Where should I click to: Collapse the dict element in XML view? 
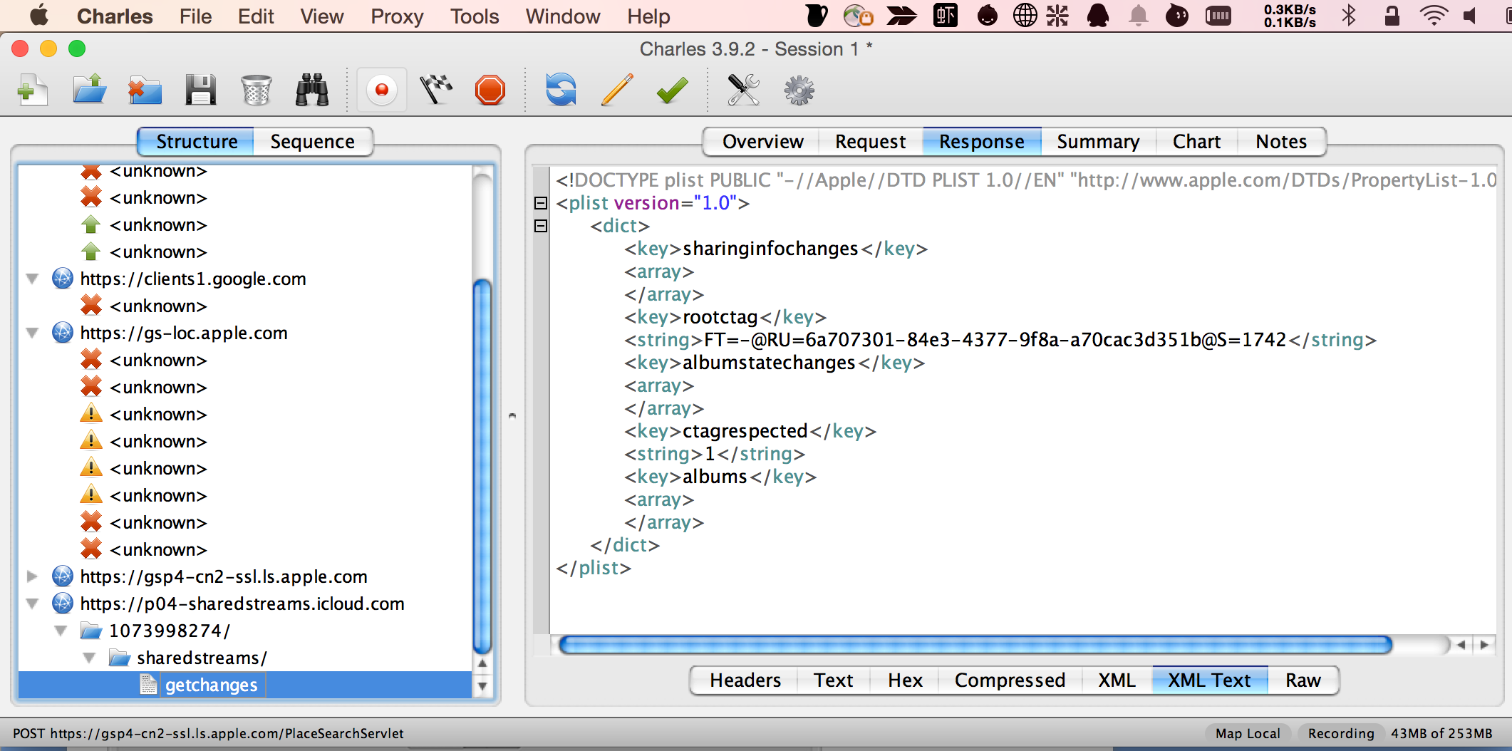pyautogui.click(x=541, y=226)
